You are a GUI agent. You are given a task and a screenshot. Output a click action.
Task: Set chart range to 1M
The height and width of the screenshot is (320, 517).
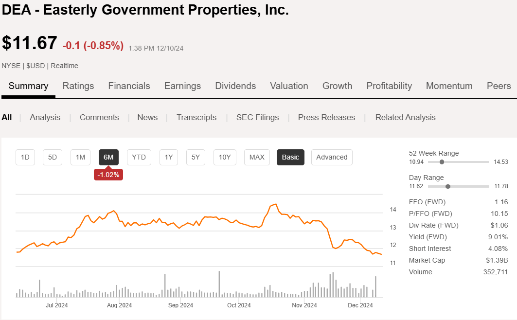[81, 157]
